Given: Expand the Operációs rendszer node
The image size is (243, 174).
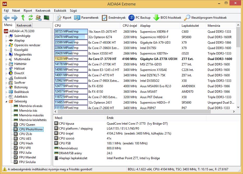Looking at the screenshot, I should tap(6, 45).
